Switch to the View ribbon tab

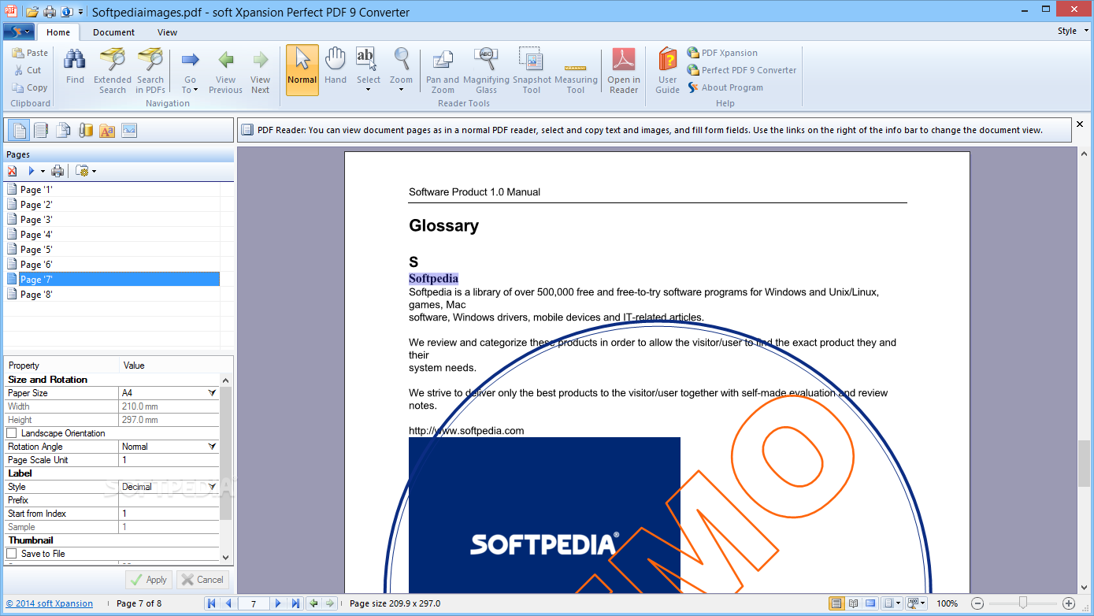tap(167, 32)
